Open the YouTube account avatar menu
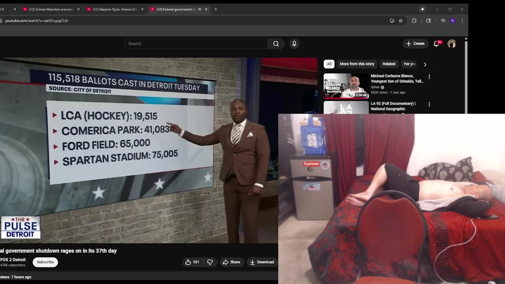505x284 pixels. [x=452, y=44]
